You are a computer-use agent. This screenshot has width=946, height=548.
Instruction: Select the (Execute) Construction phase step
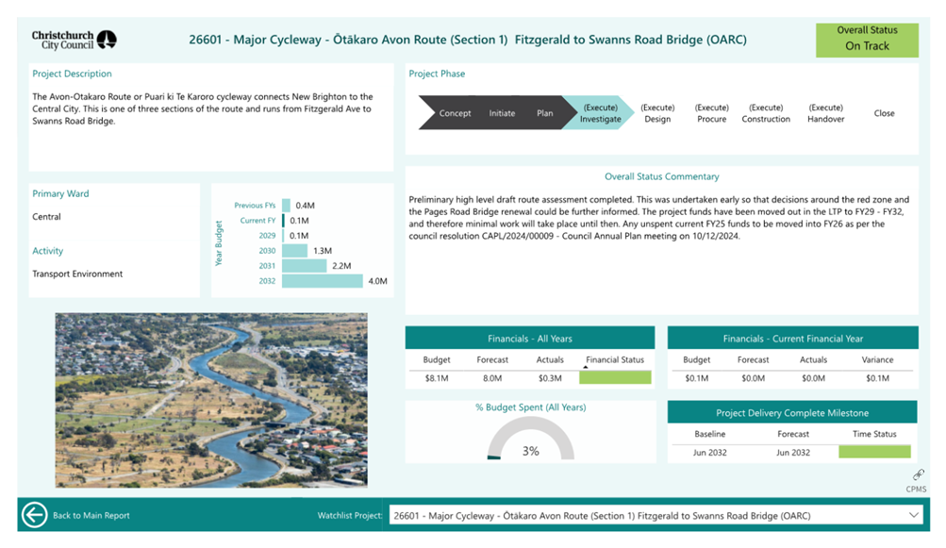(x=766, y=113)
